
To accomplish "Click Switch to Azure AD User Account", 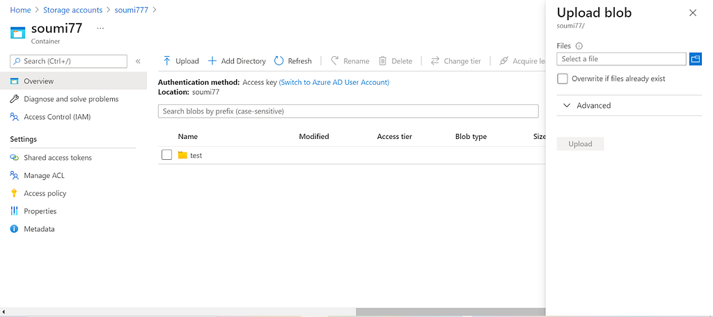I will tap(334, 82).
